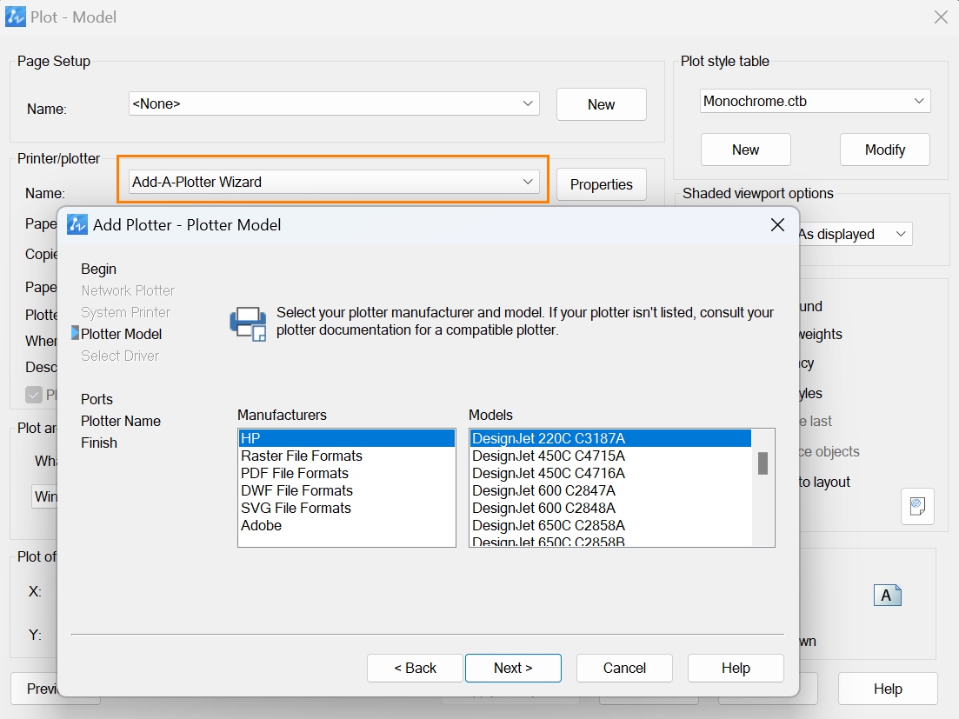The image size is (959, 719).
Task: Click the page preview icon in Plot dialog
Action: pyautogui.click(x=917, y=506)
